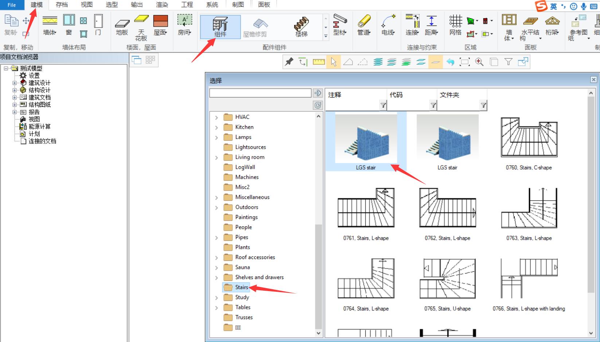The width and height of the screenshot is (600, 342).
Task: Select the 管道 pipe tool
Action: click(364, 25)
